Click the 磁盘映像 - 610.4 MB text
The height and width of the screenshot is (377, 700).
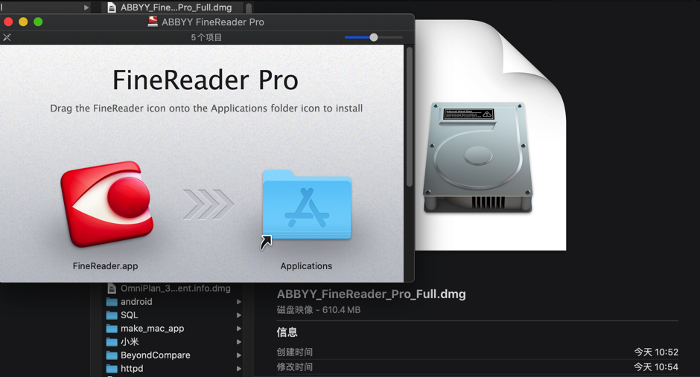tap(318, 310)
